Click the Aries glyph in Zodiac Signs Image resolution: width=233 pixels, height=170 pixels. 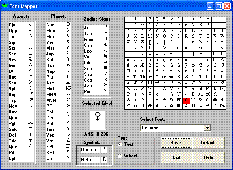105,28
